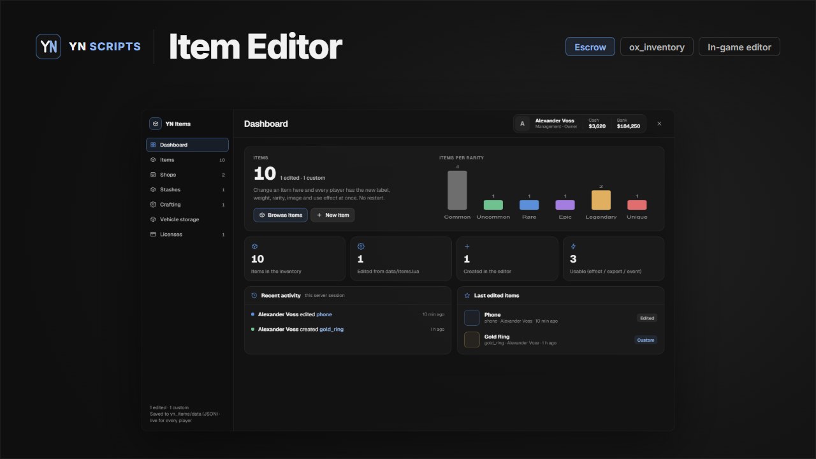Click the Common rarity bar
Image resolution: width=816 pixels, height=459 pixels.
[x=457, y=190]
